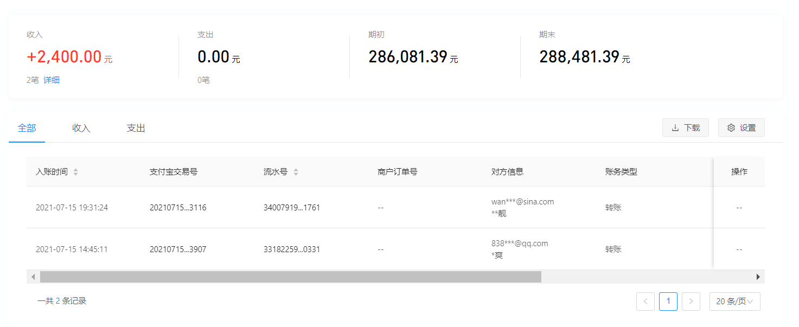
Task: Open the 详细 link under income
Action: 52,80
